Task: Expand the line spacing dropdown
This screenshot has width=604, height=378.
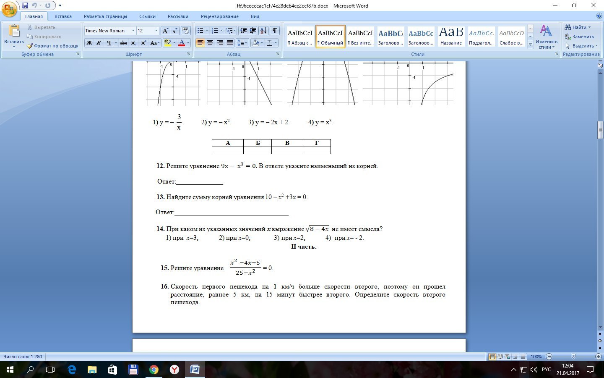Action: (x=245, y=43)
